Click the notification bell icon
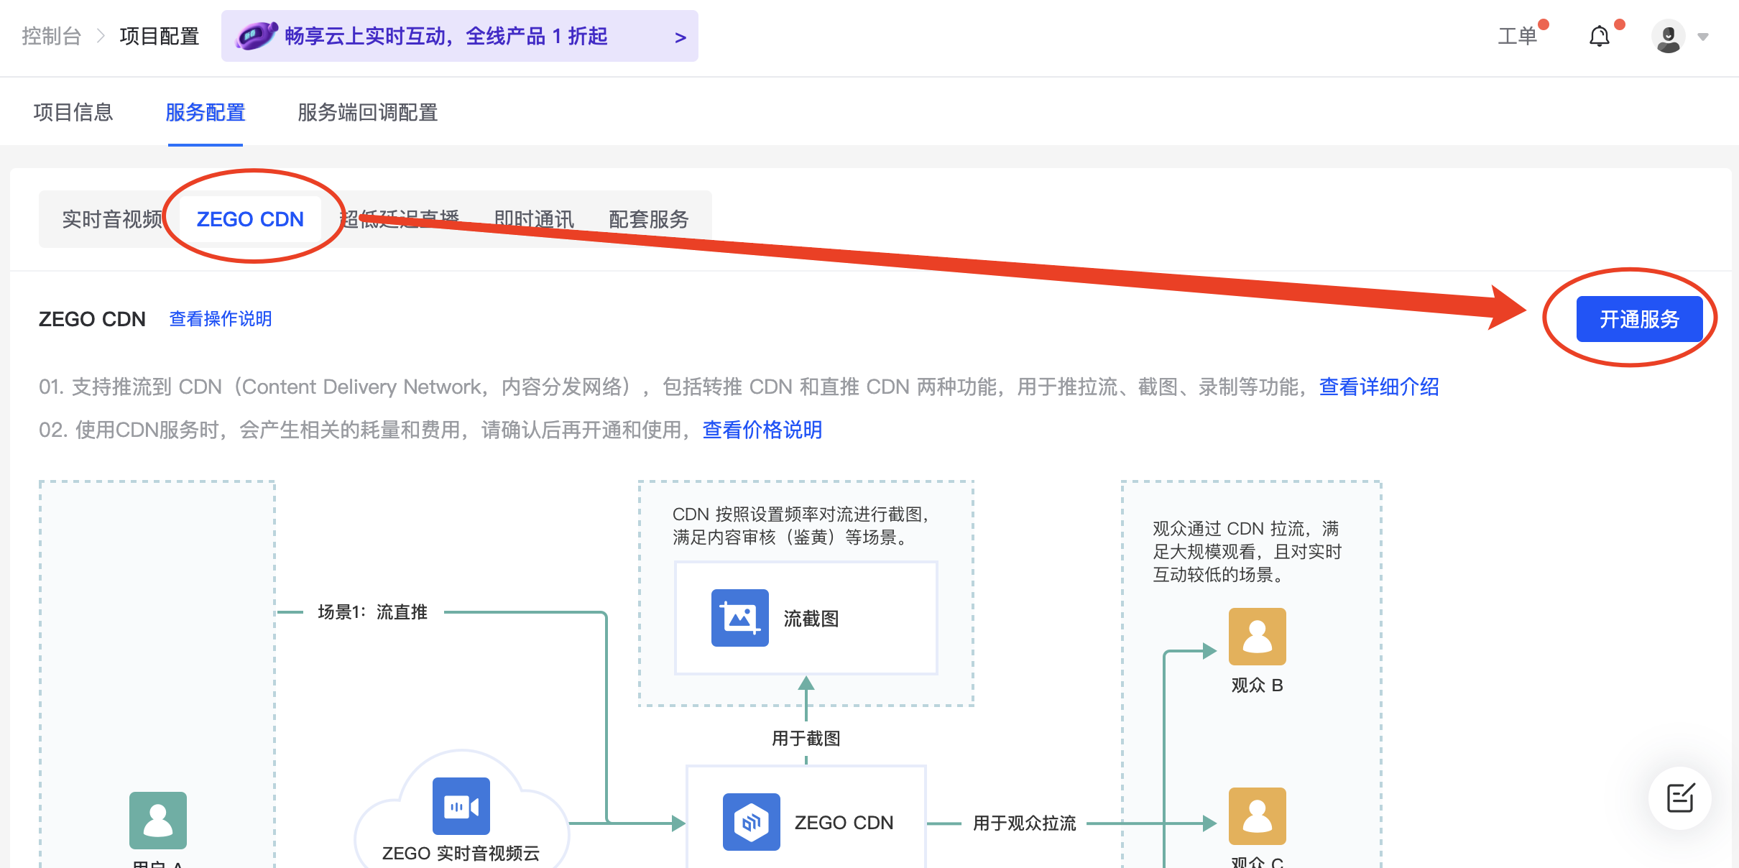The width and height of the screenshot is (1739, 868). click(1599, 36)
